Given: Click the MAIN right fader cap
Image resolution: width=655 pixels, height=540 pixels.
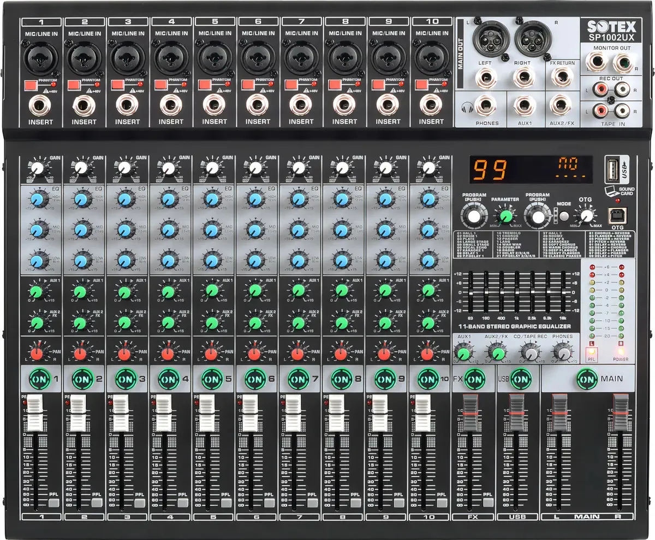Looking at the screenshot, I should [620, 414].
